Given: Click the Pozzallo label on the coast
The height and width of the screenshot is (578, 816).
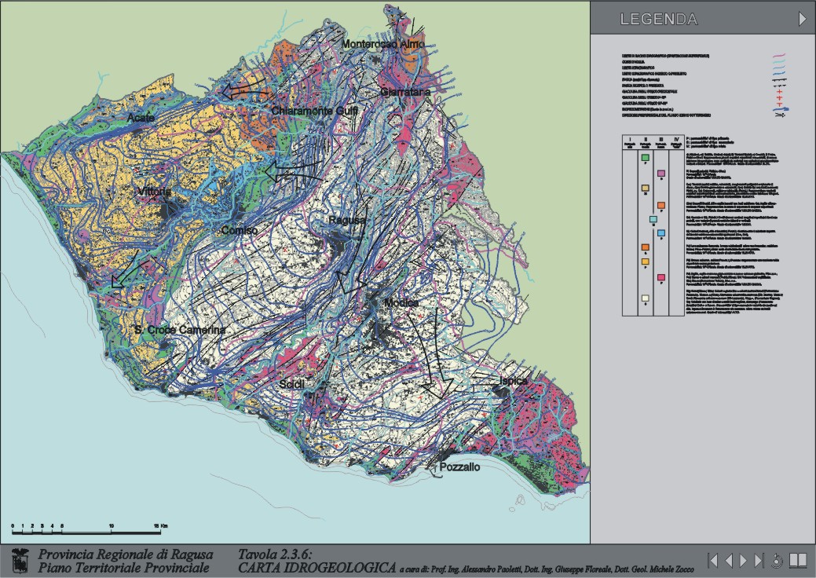Looking at the screenshot, I should 459,466.
